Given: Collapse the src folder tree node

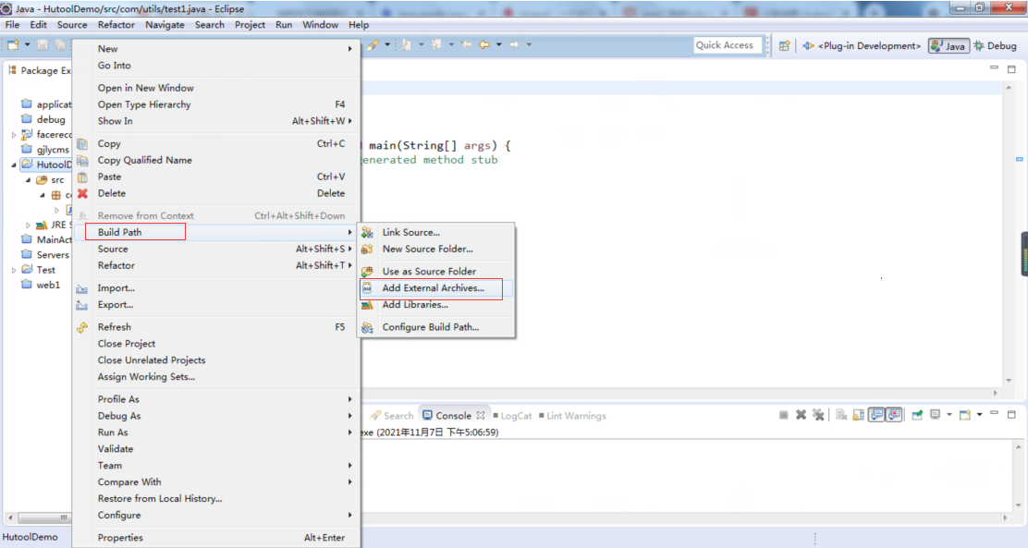Looking at the screenshot, I should 28,179.
